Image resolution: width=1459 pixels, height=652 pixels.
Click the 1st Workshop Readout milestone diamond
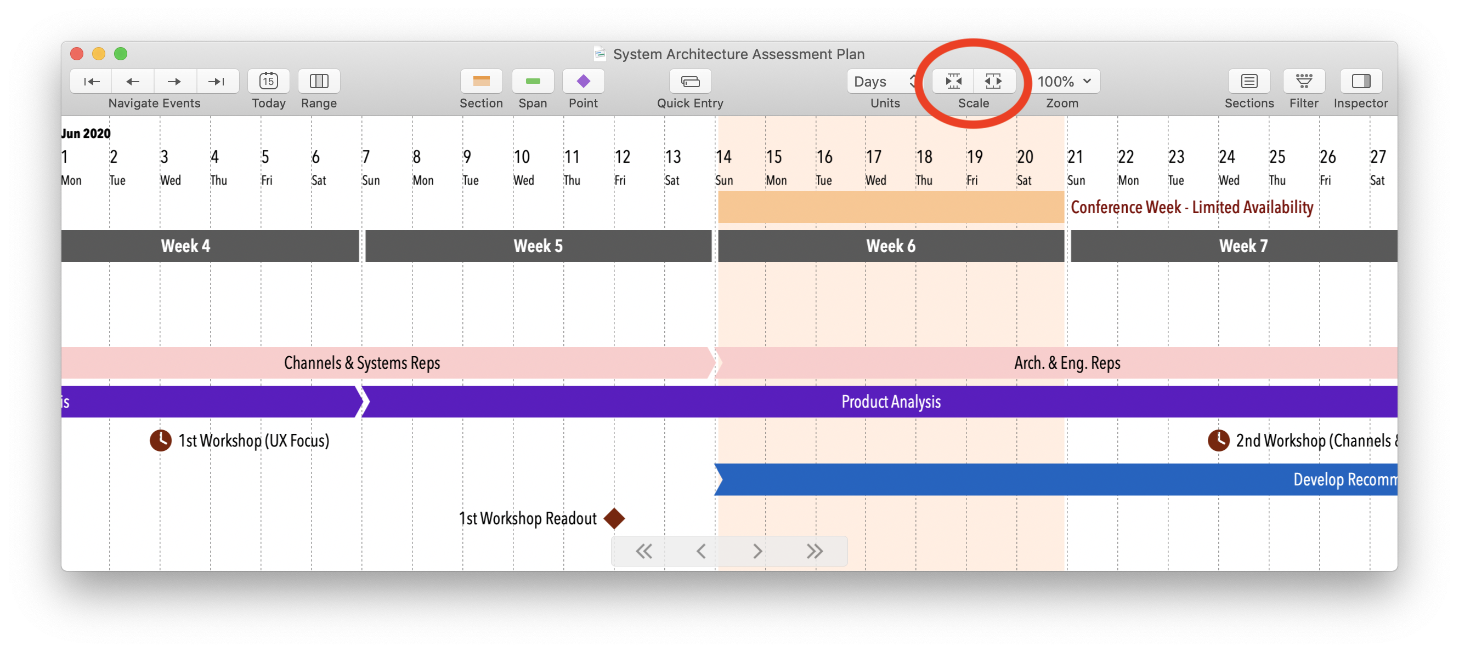(x=615, y=517)
